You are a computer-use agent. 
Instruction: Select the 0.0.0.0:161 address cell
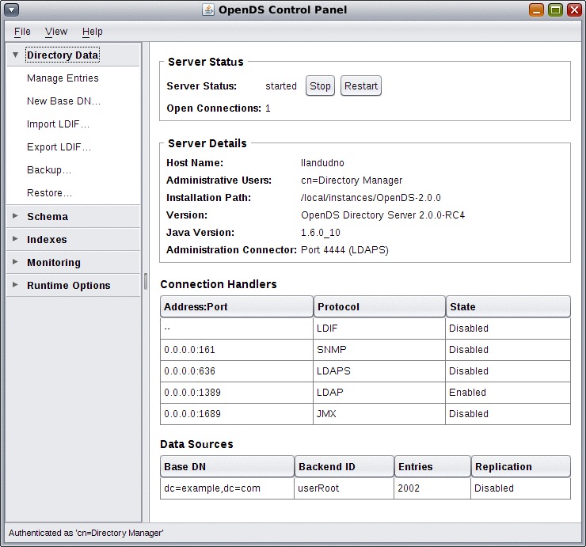click(237, 350)
